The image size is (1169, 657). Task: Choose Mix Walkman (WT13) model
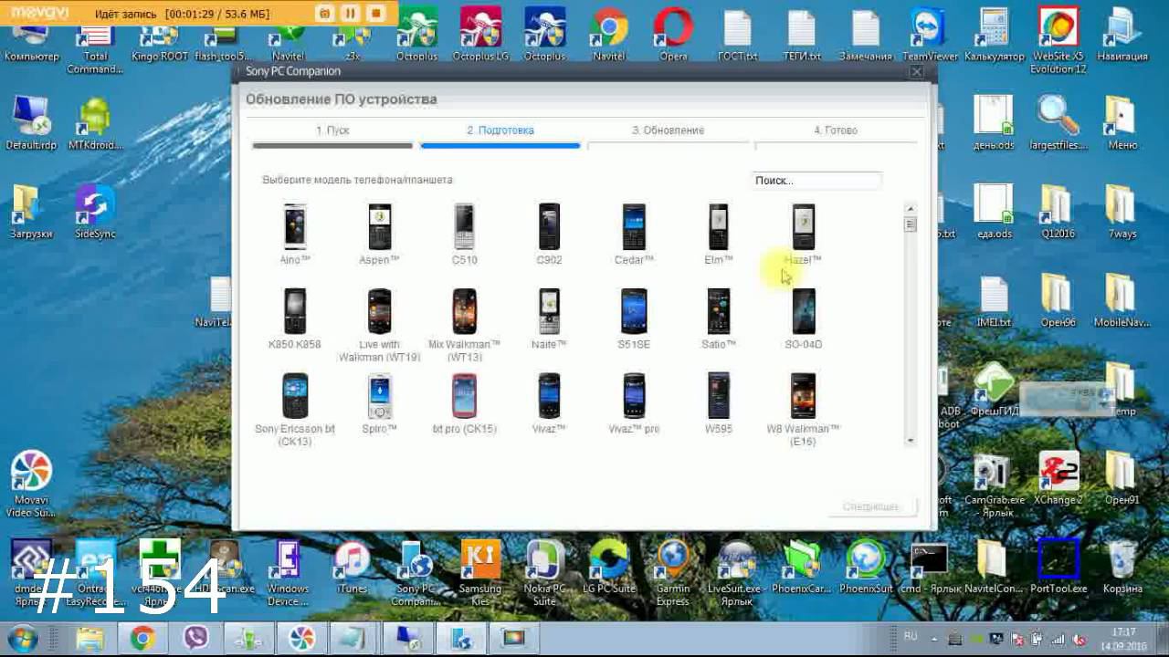[x=464, y=325]
